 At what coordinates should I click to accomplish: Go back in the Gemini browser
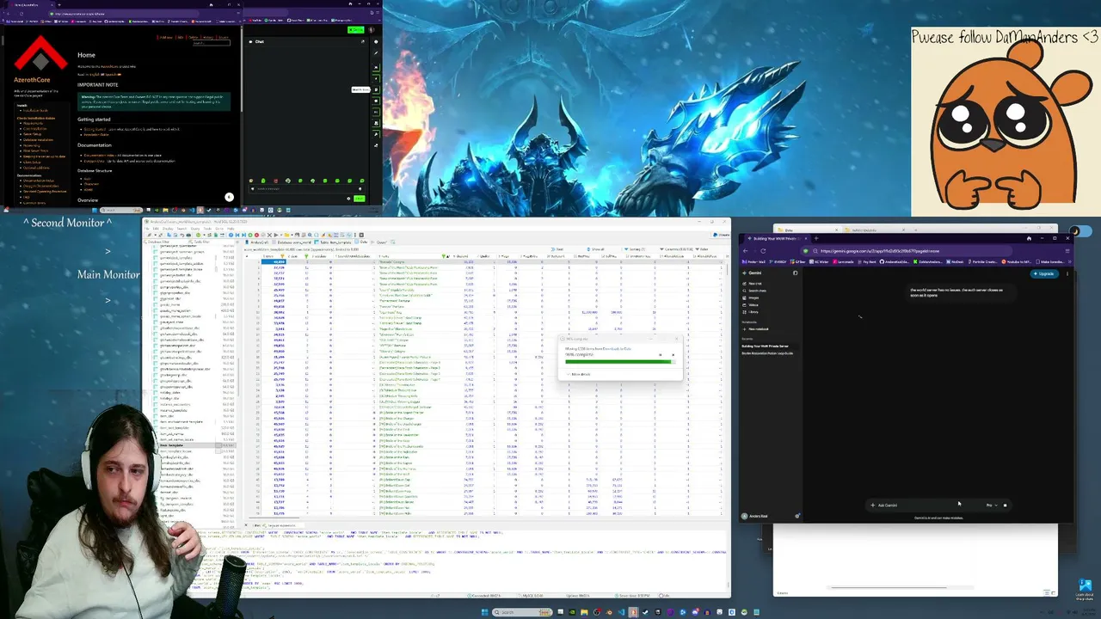747,250
